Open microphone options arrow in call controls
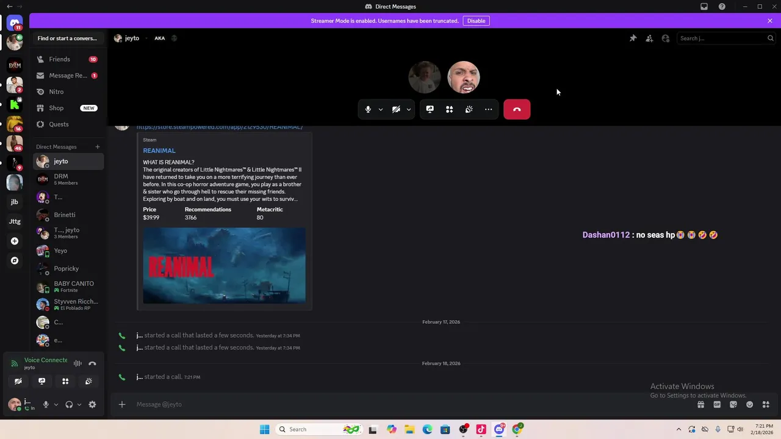Screen dimensions: 781x439 (381, 110)
